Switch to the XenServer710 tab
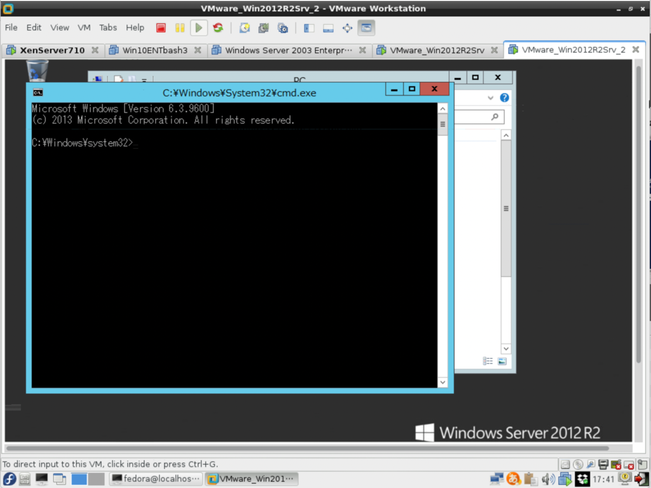The width and height of the screenshot is (651, 488). (52, 50)
